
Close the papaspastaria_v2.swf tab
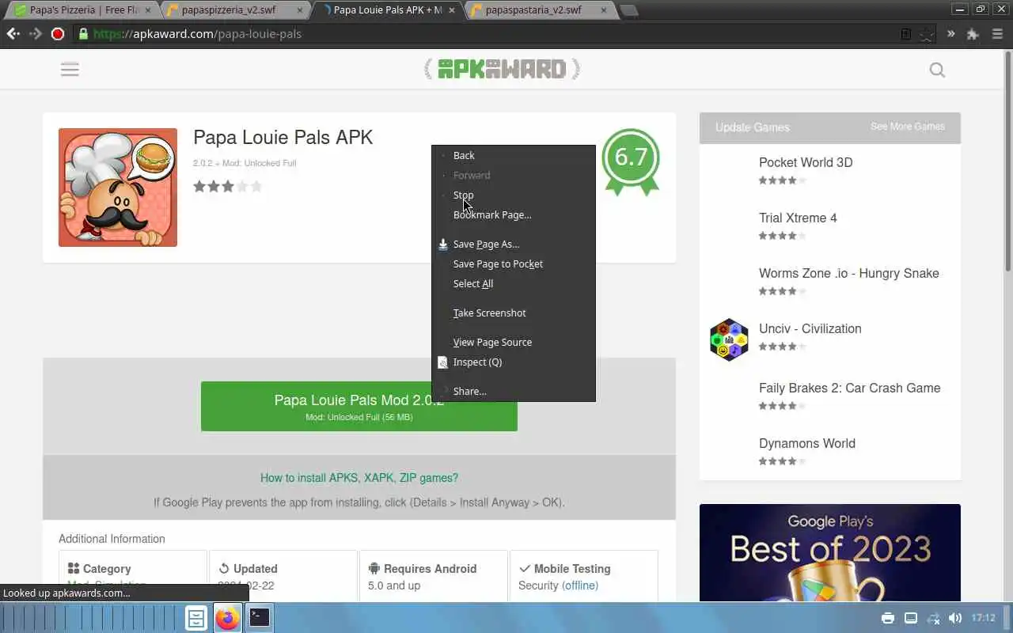[x=604, y=10]
